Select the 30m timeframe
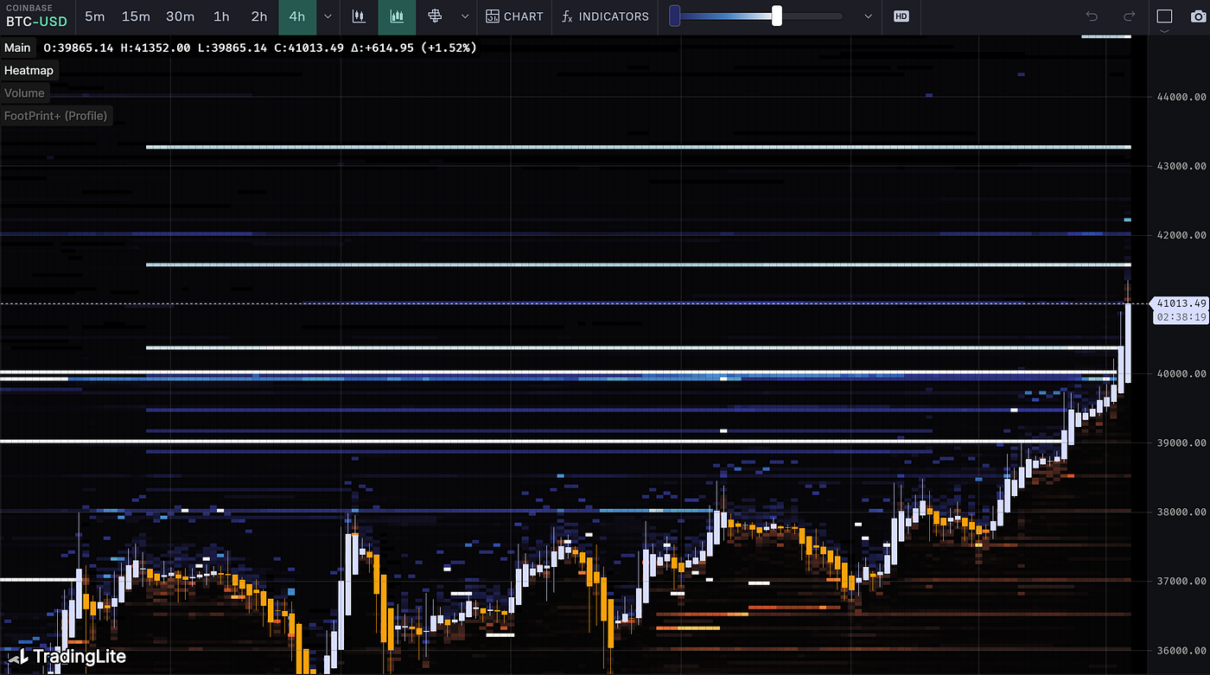This screenshot has width=1210, height=675. pyautogui.click(x=181, y=16)
